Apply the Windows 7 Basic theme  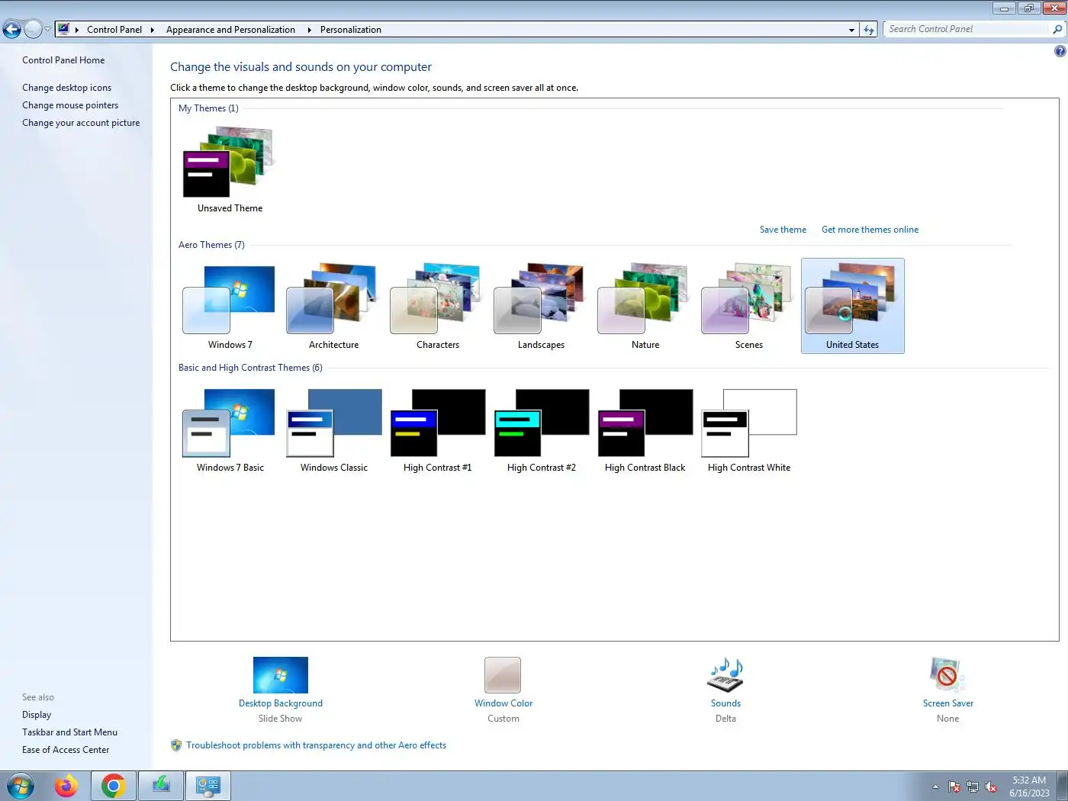(230, 429)
